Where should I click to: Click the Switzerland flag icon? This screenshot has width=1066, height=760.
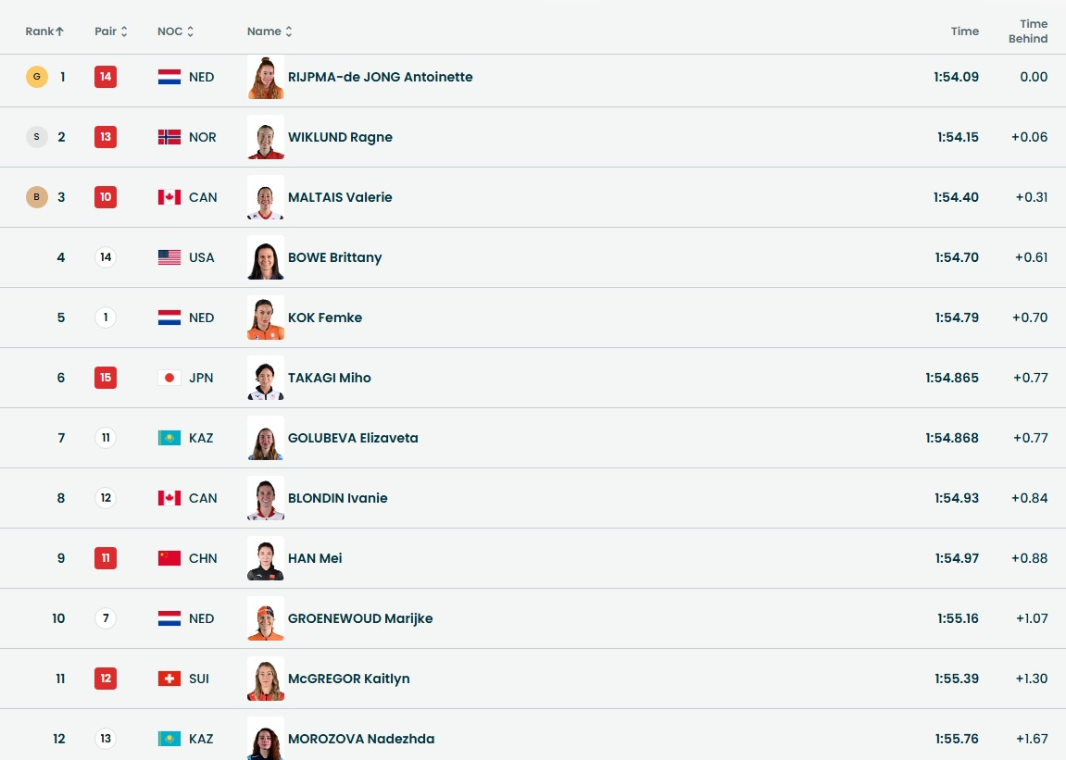pyautogui.click(x=169, y=679)
